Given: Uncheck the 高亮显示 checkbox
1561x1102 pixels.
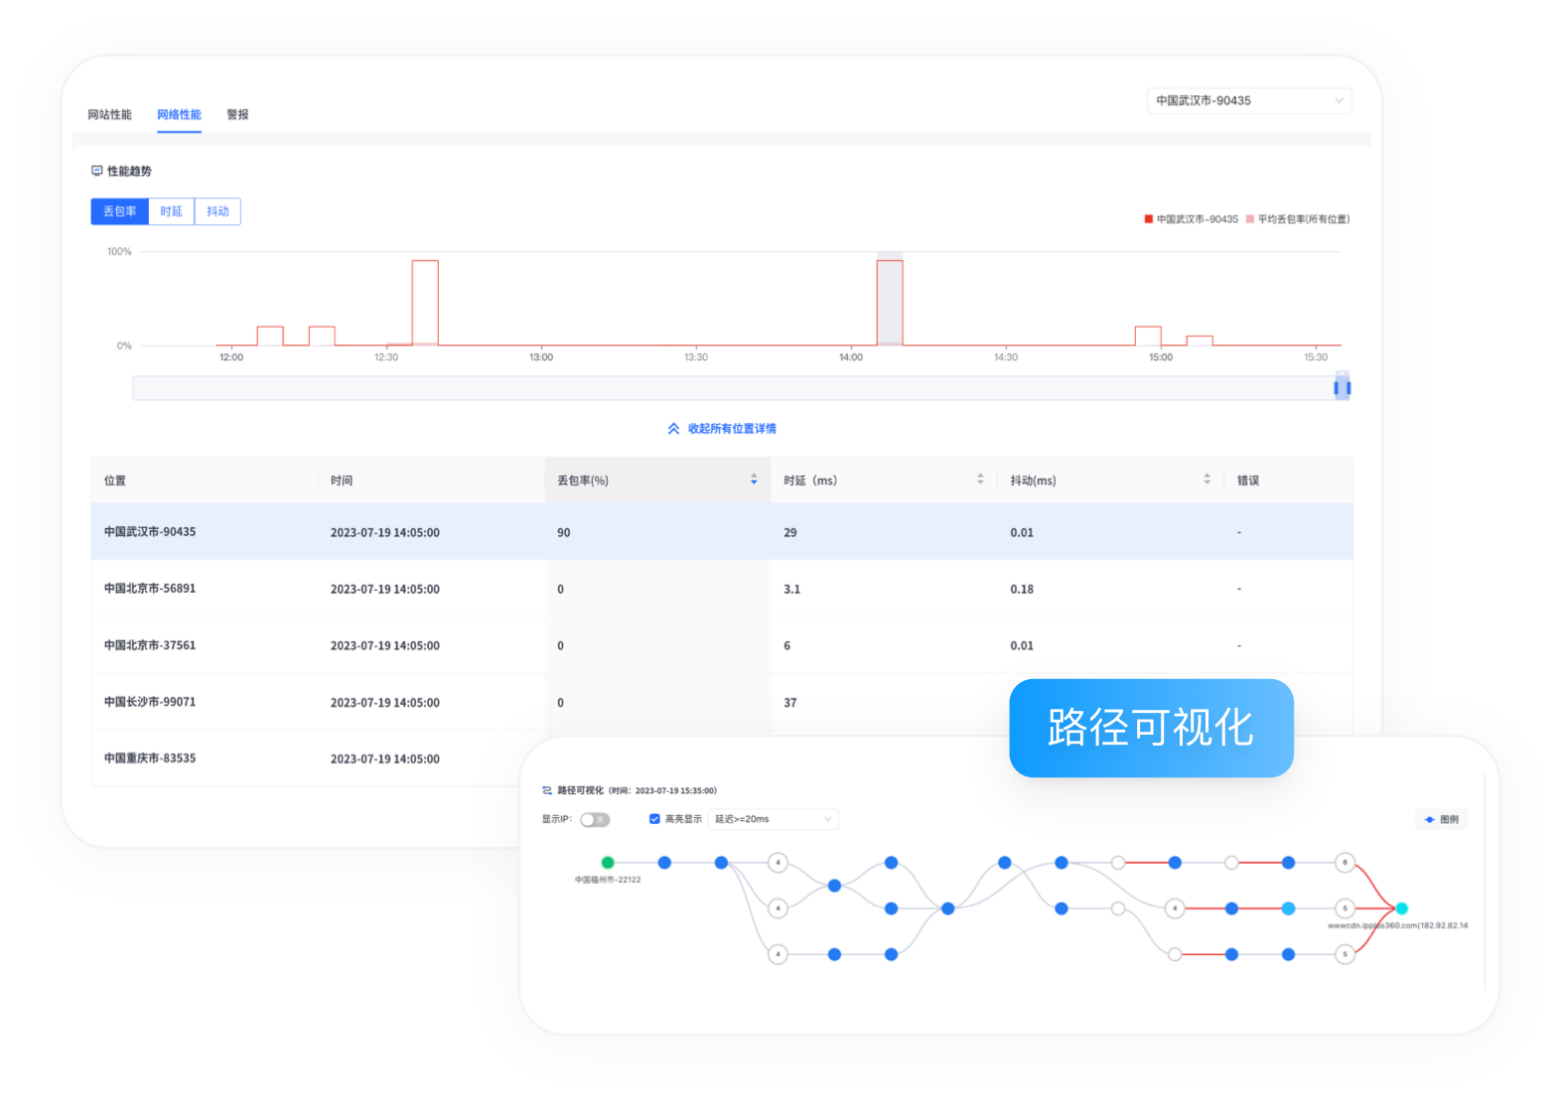Looking at the screenshot, I should 654,819.
